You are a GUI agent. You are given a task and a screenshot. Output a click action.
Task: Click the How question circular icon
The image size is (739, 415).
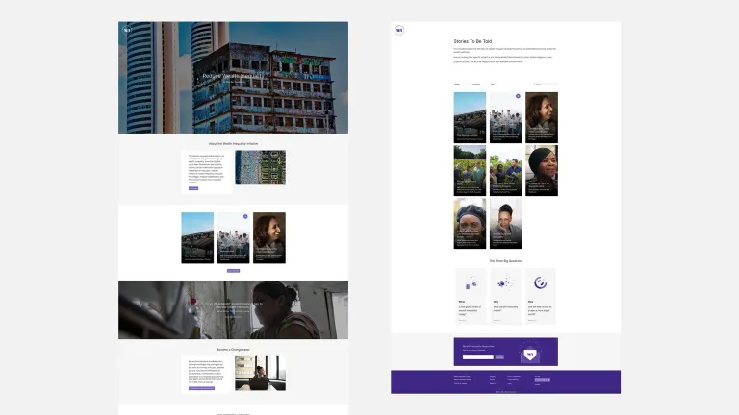pos(540,282)
